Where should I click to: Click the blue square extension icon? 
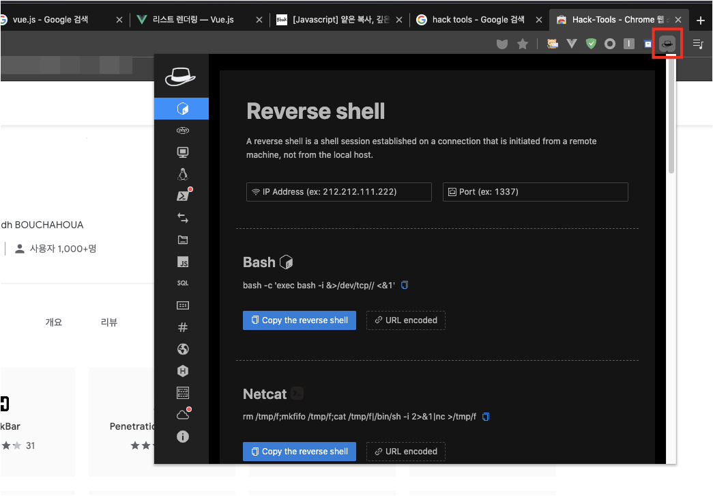(648, 44)
